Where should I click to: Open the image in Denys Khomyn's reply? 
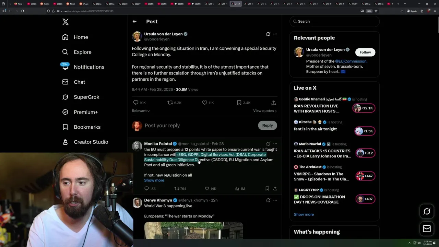click(x=193, y=230)
